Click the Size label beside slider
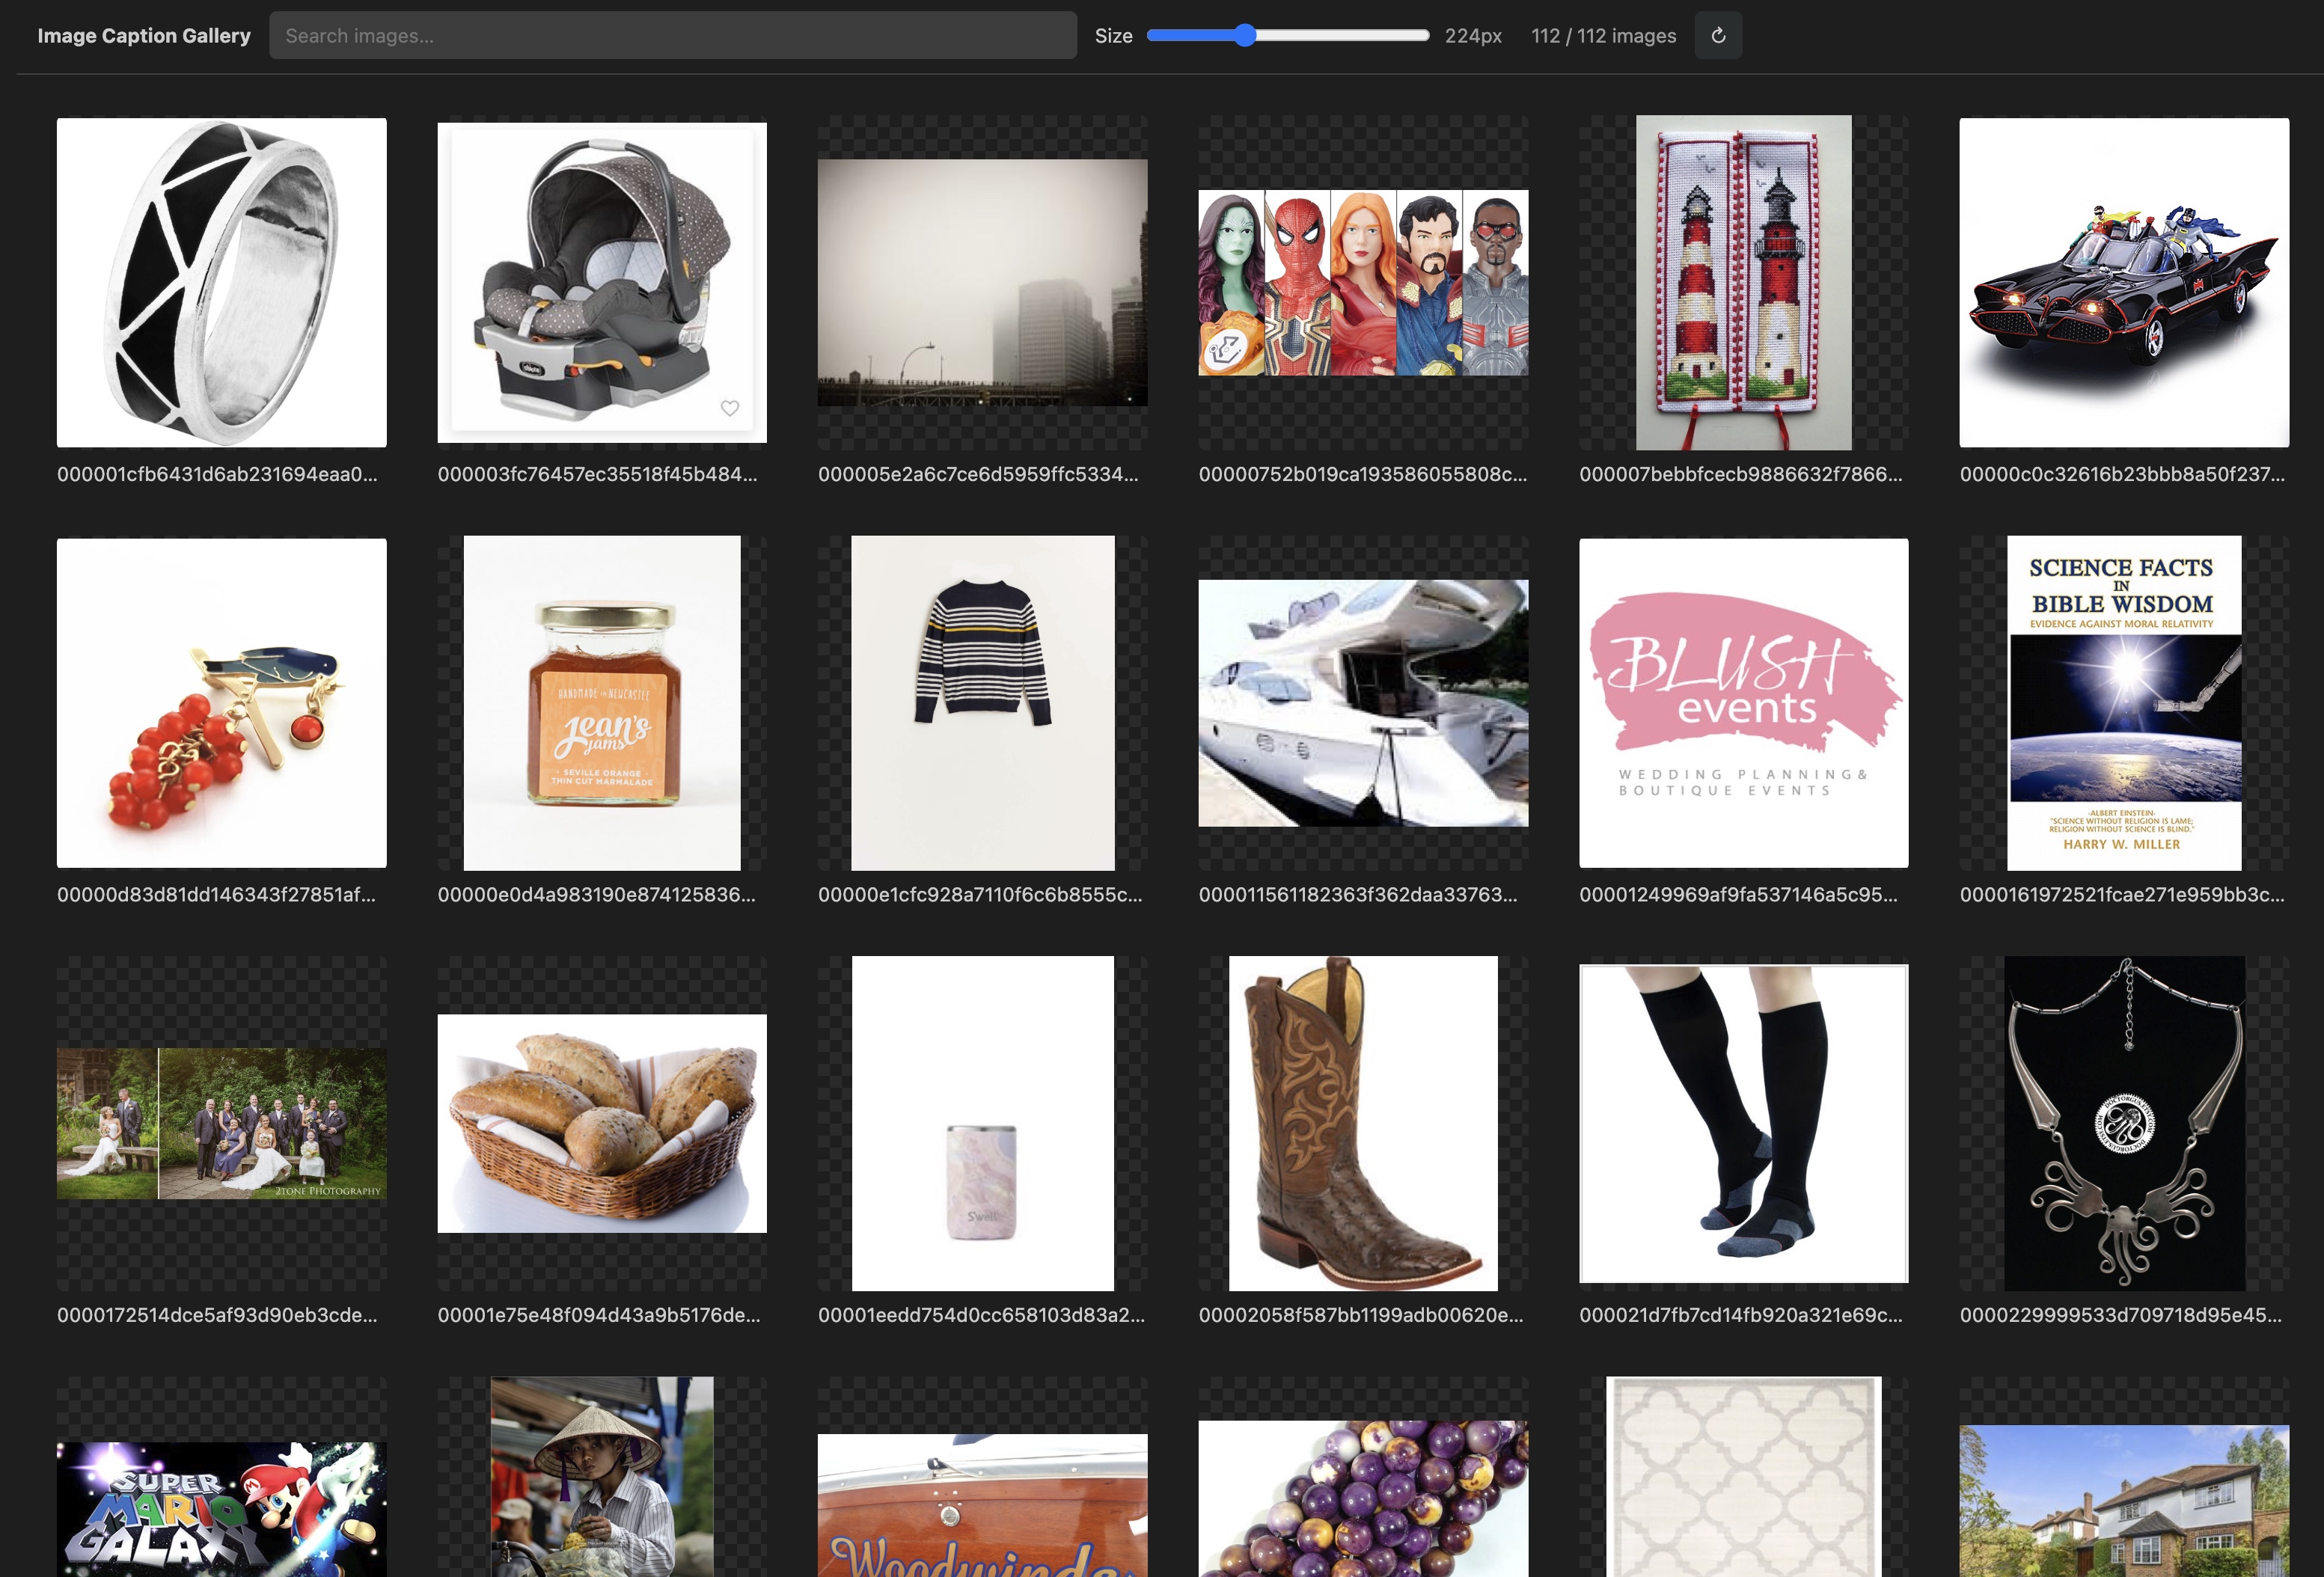Image resolution: width=2324 pixels, height=1577 pixels. pyautogui.click(x=1113, y=36)
